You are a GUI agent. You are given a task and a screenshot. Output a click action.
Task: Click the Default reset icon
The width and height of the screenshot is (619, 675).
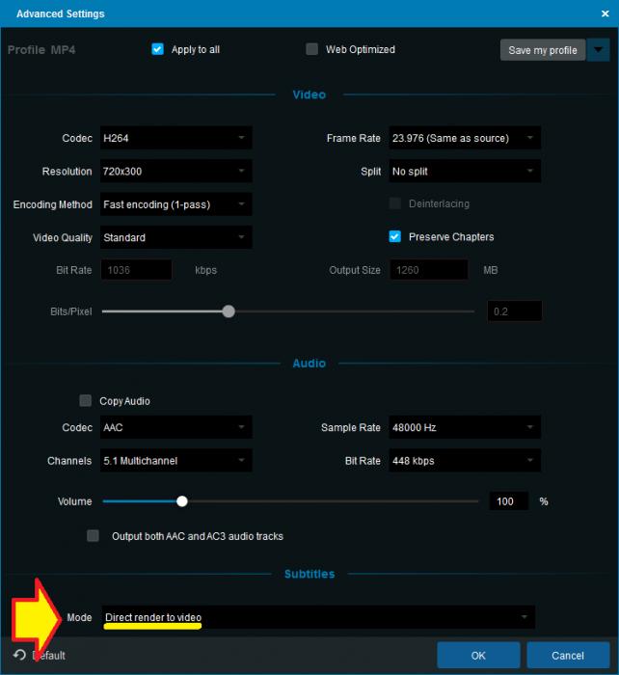[19, 655]
